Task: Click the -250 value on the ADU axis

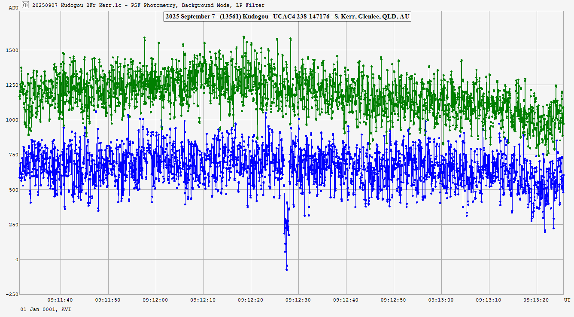Action: pos(12,294)
